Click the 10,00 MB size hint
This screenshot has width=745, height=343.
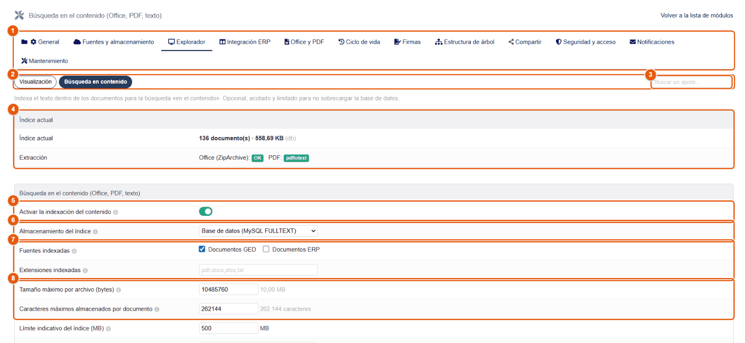(273, 289)
